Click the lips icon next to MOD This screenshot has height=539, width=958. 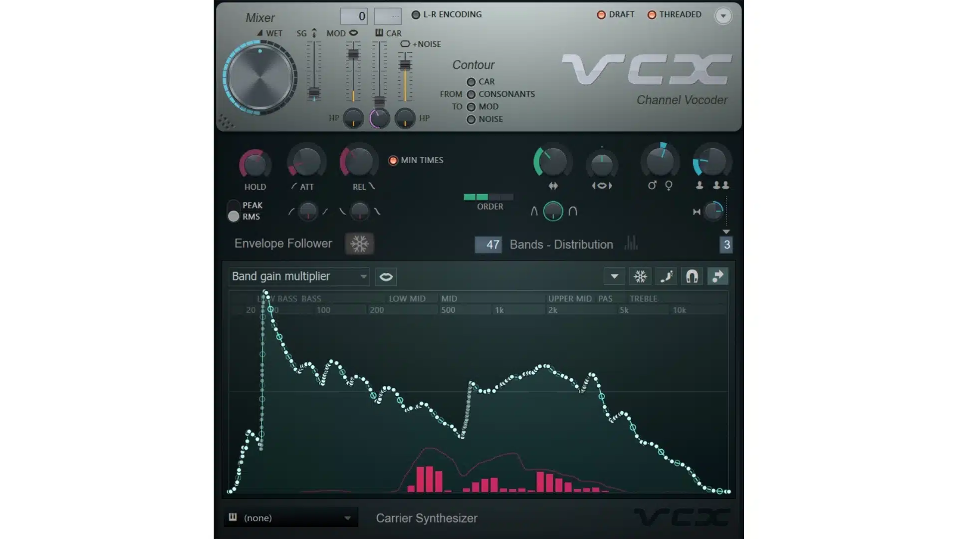coord(353,33)
